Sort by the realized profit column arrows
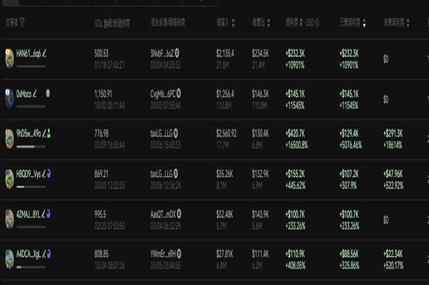 [x=364, y=23]
